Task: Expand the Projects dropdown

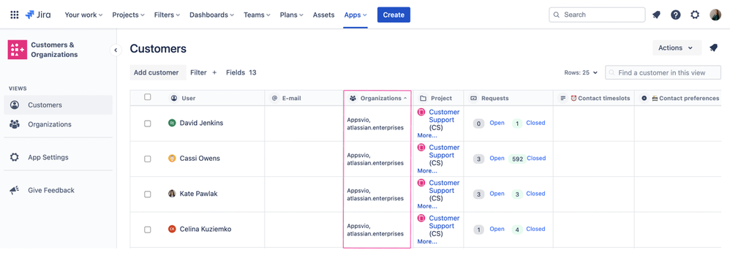Action: (128, 15)
